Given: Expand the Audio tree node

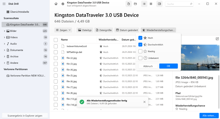Looking at the screenshot, I should [x=4, y=44].
